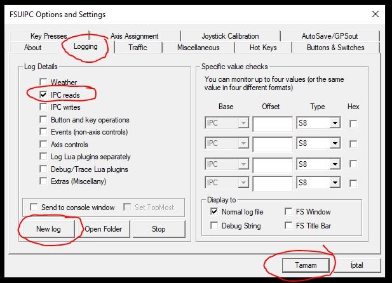Expand the second row S8 Type dropdown

[335, 143]
